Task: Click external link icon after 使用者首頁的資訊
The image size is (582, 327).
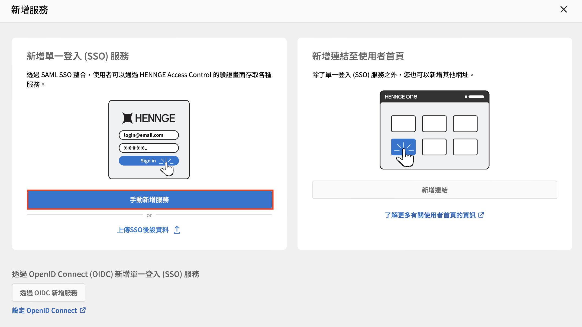Action: click(481, 215)
